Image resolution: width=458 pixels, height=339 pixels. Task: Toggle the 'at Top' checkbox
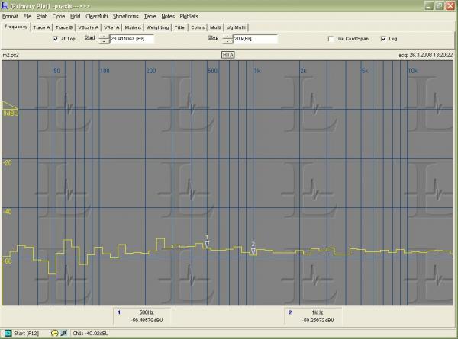pyautogui.click(x=55, y=38)
